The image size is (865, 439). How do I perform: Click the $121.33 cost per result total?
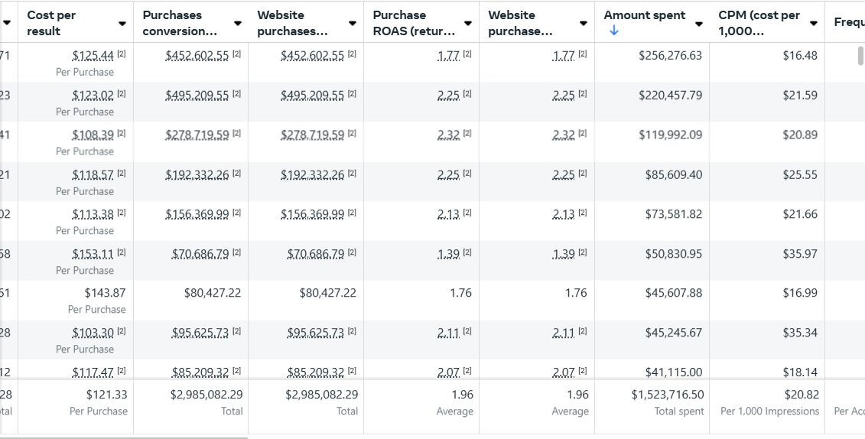(106, 395)
